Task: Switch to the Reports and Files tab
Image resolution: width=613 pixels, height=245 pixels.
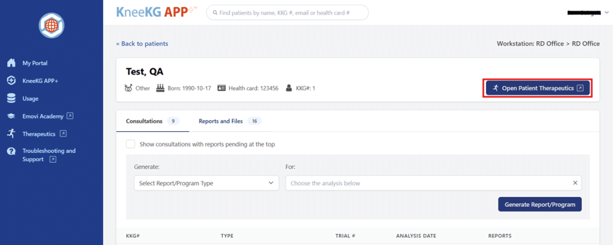Action: point(230,121)
